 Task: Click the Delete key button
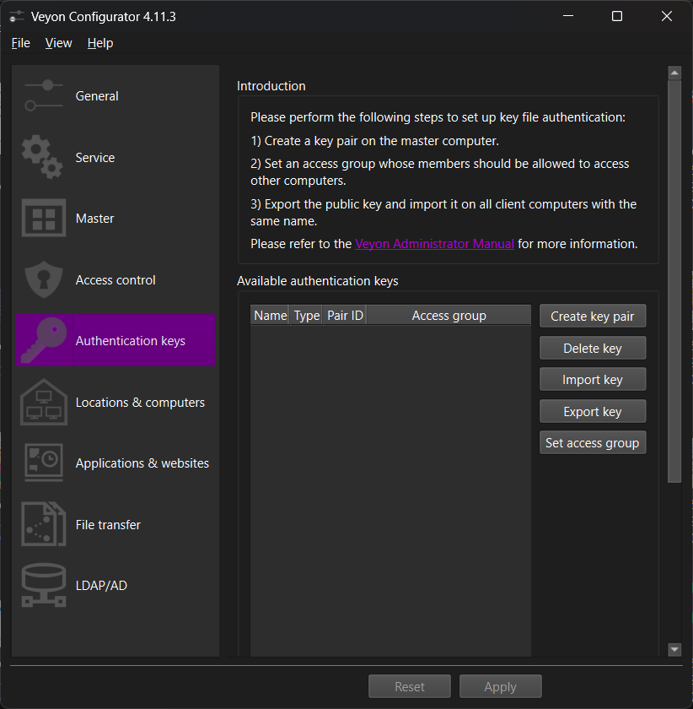point(593,348)
